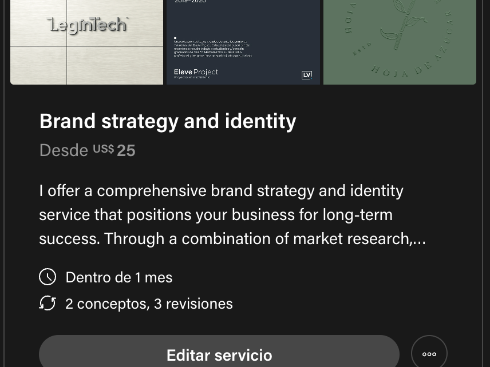The width and height of the screenshot is (490, 367).
Task: Select the Dentro de 1 mes text
Action: point(119,277)
